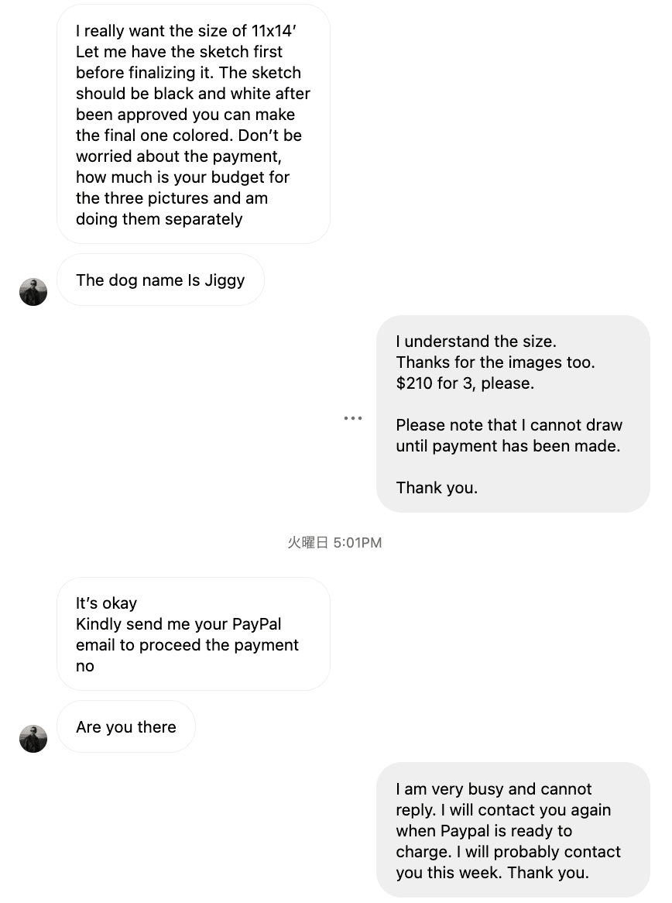This screenshot has height=903, width=672.
Task: Click the 'The dog name Is Jiggy' message
Action: click(x=159, y=280)
